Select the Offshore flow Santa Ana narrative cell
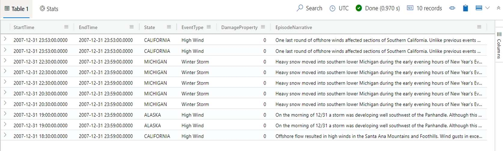The width and height of the screenshot is (503, 151). point(378,136)
